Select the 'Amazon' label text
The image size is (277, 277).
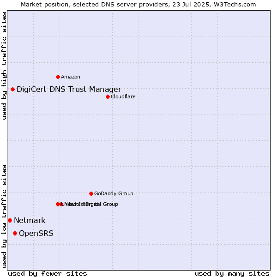pos(71,77)
